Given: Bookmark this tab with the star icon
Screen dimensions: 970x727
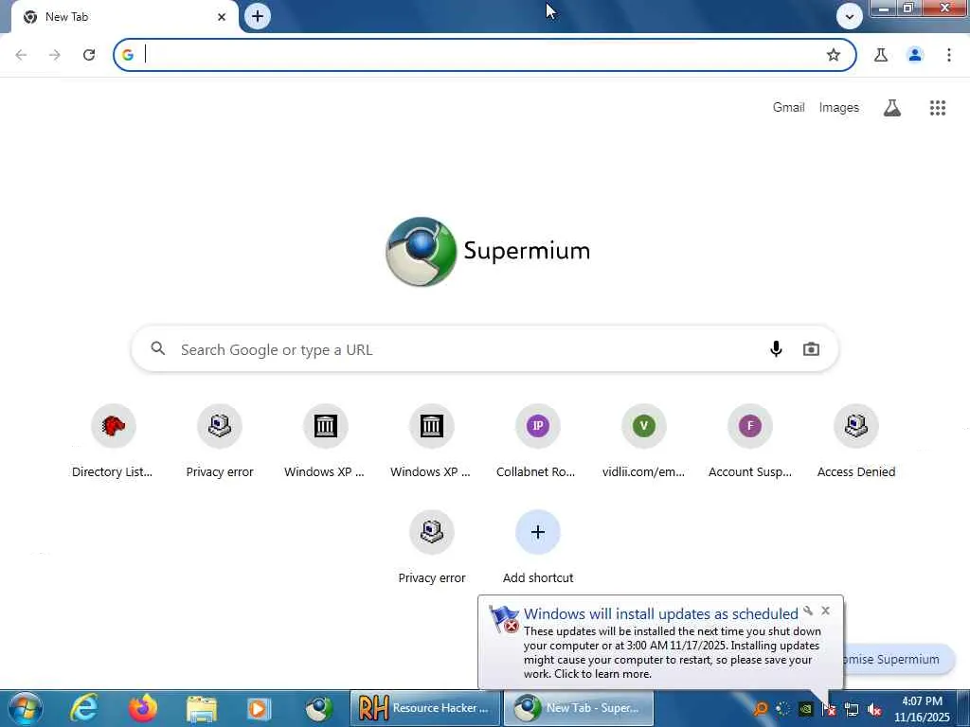Looking at the screenshot, I should 834,55.
